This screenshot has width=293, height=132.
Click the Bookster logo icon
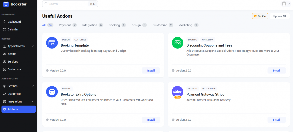point(6,4)
